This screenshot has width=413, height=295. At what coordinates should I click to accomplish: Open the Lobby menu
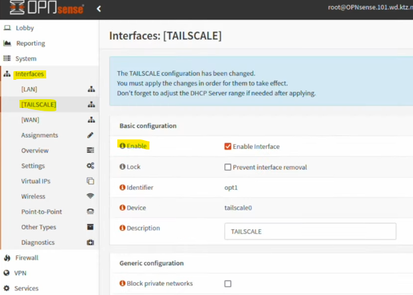pos(25,28)
